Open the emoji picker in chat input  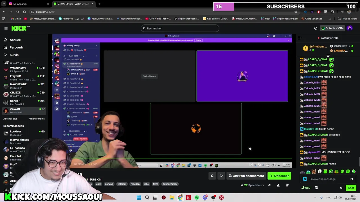(352, 179)
